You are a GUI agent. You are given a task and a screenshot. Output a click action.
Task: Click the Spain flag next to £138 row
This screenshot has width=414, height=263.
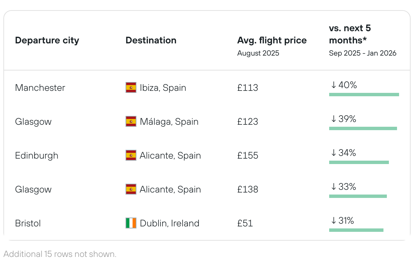point(131,189)
